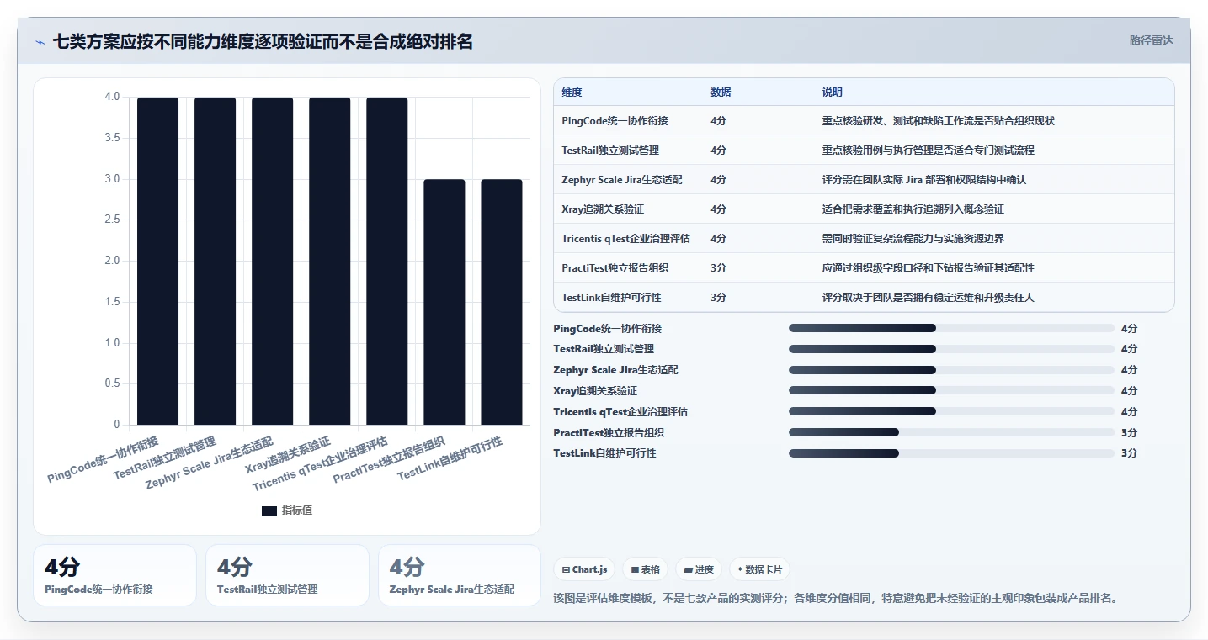Viewport: 1208px width, 640px height.
Task: Click the 3分 score in the PractiTest table row
Action: [718, 268]
